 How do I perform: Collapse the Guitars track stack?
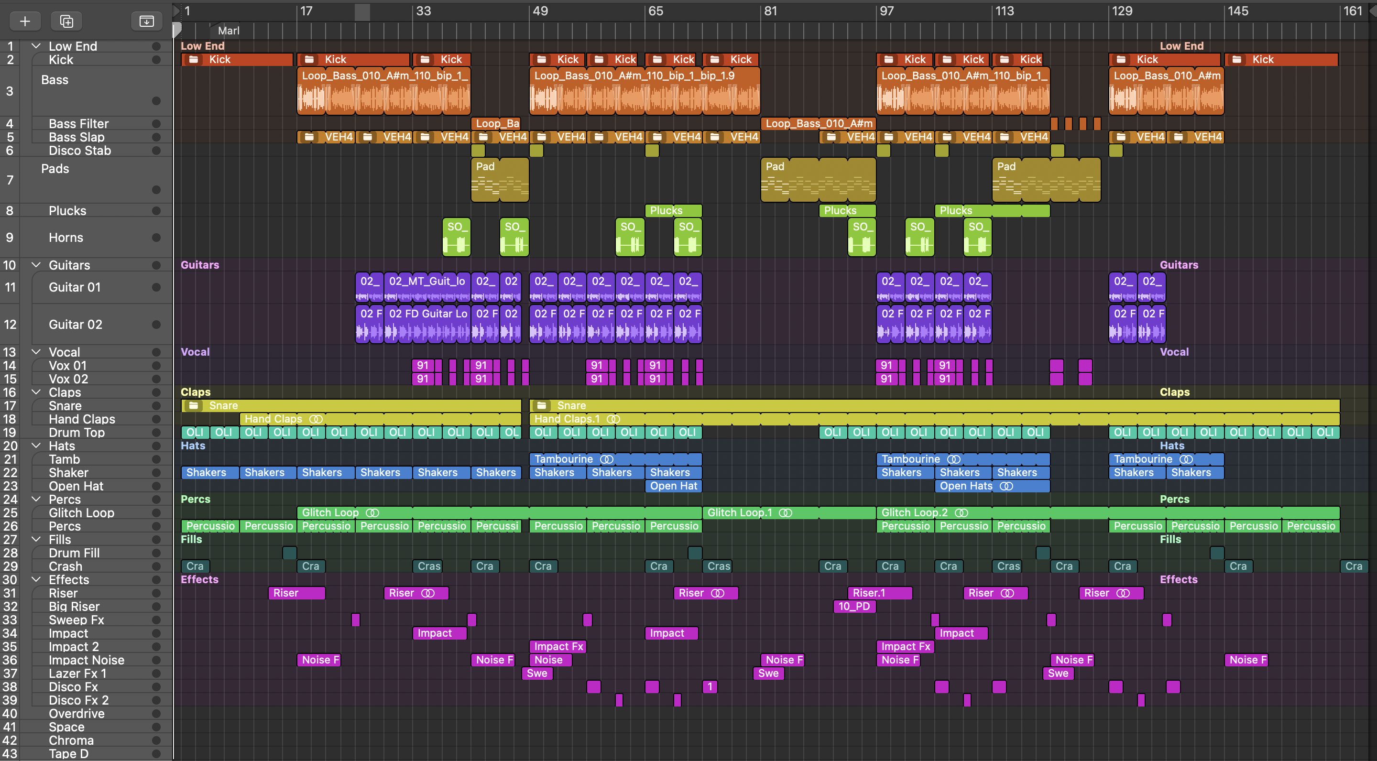(x=36, y=264)
